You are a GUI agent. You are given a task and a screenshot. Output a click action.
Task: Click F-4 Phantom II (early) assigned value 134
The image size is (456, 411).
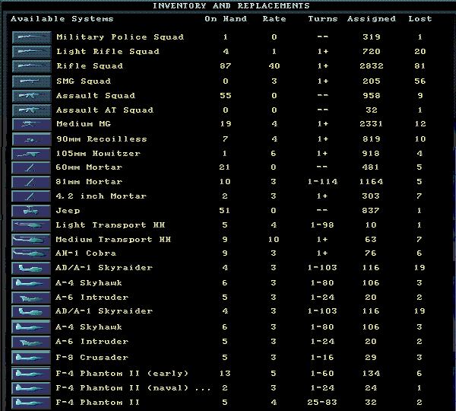pos(371,374)
